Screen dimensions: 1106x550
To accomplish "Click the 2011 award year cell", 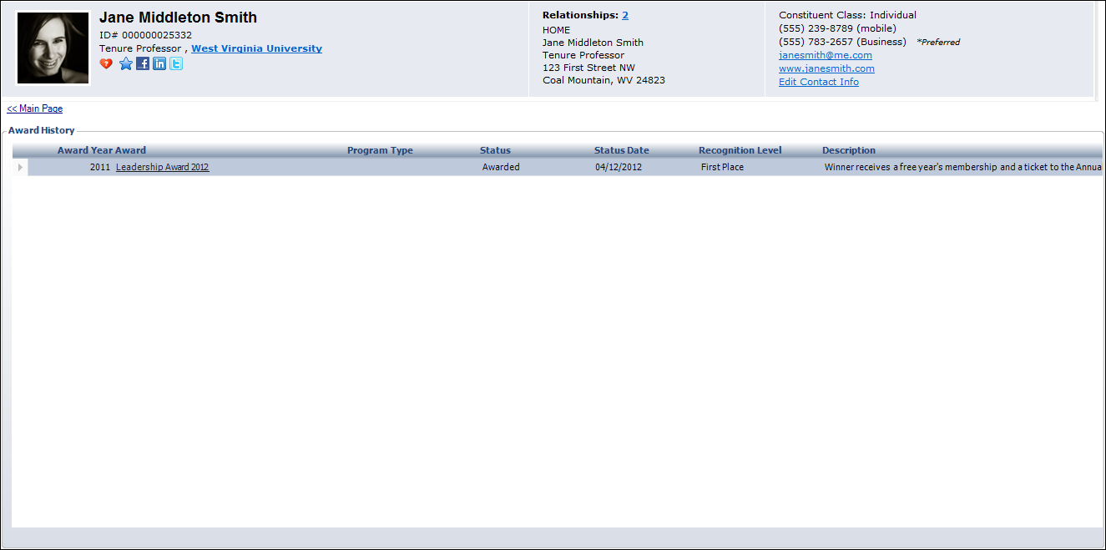I will [100, 167].
